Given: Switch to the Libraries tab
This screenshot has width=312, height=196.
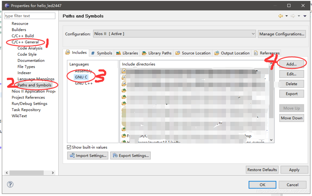Looking at the screenshot, I should [x=127, y=53].
